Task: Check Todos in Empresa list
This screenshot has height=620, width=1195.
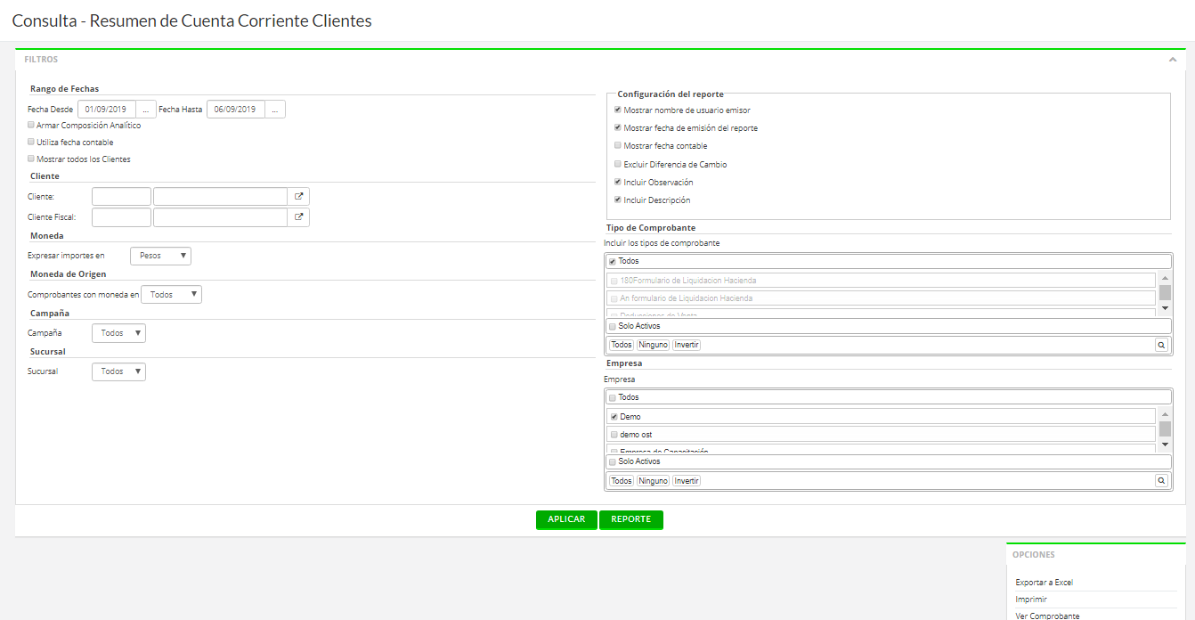Action: pyautogui.click(x=613, y=397)
